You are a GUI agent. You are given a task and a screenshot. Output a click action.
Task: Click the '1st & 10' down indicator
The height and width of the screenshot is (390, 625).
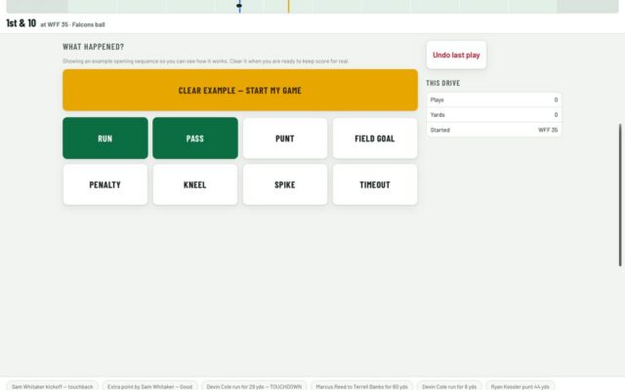coord(21,23)
